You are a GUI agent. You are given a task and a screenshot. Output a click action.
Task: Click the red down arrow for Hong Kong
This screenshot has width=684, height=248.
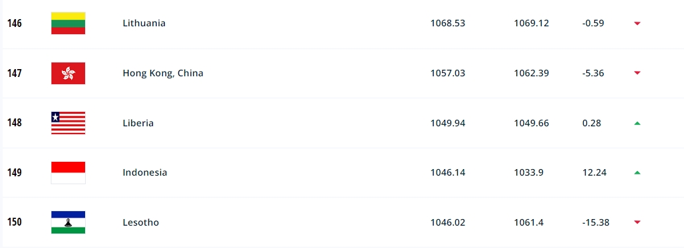tap(637, 73)
